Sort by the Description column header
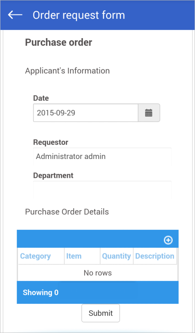 click(x=155, y=256)
